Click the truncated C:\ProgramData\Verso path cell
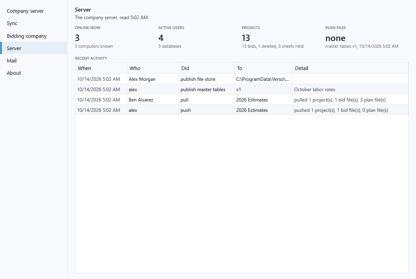Screen dimensions: 416x279 tap(263, 79)
